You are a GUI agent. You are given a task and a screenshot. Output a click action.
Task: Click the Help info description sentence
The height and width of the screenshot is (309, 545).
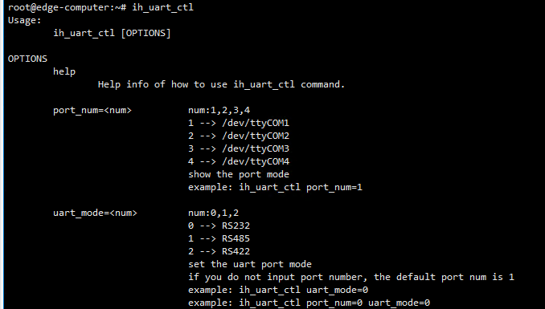221,84
